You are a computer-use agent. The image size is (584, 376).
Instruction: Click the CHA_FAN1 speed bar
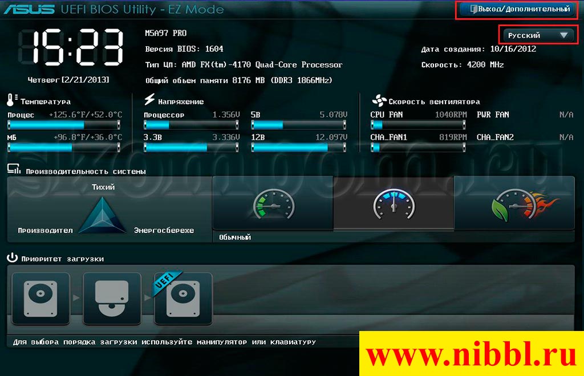pyautogui.click(x=418, y=148)
